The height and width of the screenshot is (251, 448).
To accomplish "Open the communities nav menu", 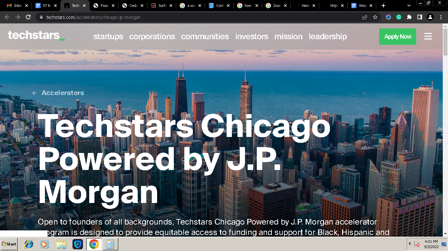I will tap(205, 37).
